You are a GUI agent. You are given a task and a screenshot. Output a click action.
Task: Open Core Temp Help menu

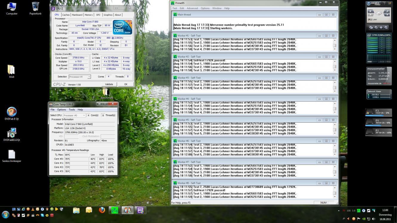pyautogui.click(x=80, y=110)
